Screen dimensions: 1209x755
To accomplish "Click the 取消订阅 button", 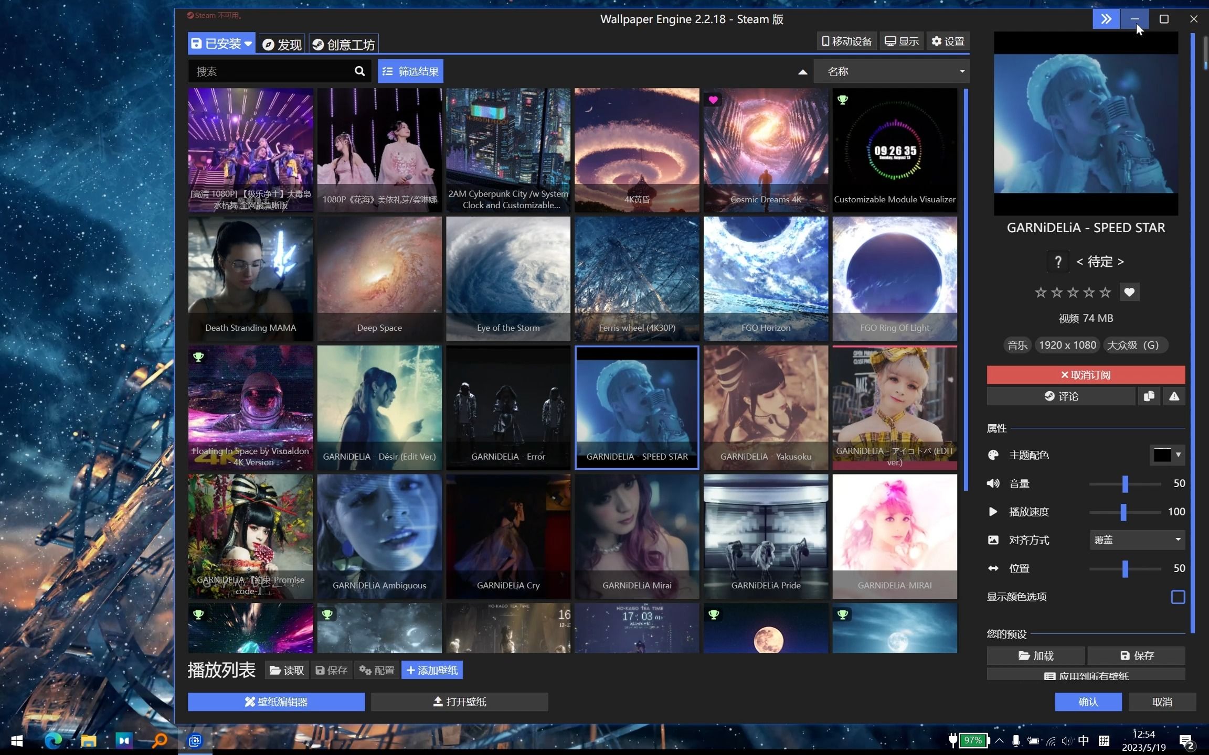I will tap(1086, 375).
